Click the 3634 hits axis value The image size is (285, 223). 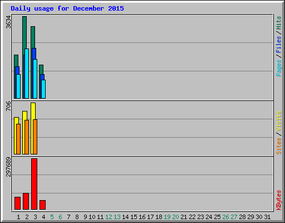[8, 22]
